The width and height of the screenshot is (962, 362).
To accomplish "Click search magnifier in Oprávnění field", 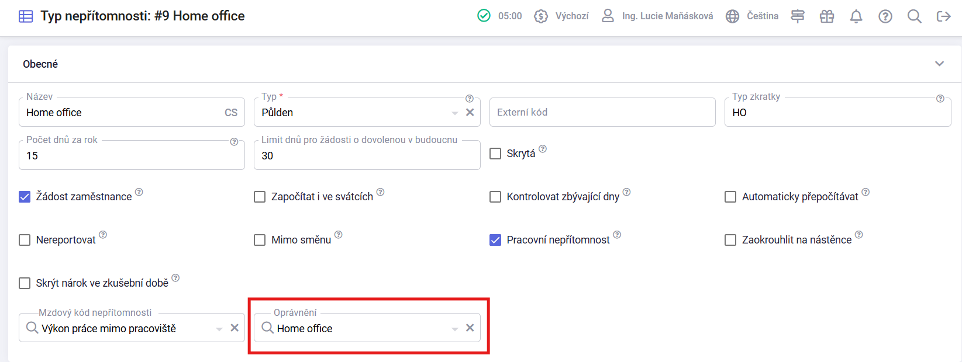I will click(267, 328).
